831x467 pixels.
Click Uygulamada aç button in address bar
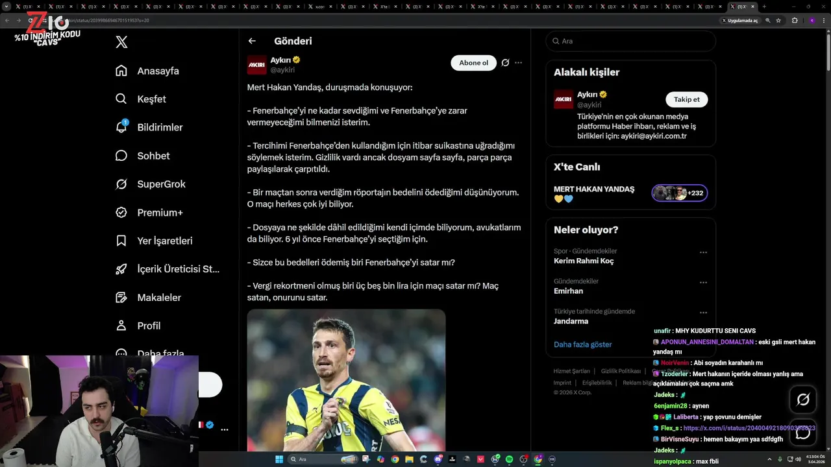click(x=740, y=20)
